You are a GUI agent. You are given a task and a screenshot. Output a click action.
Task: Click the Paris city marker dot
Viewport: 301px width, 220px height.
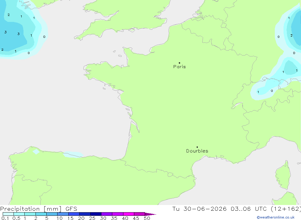[179, 63]
